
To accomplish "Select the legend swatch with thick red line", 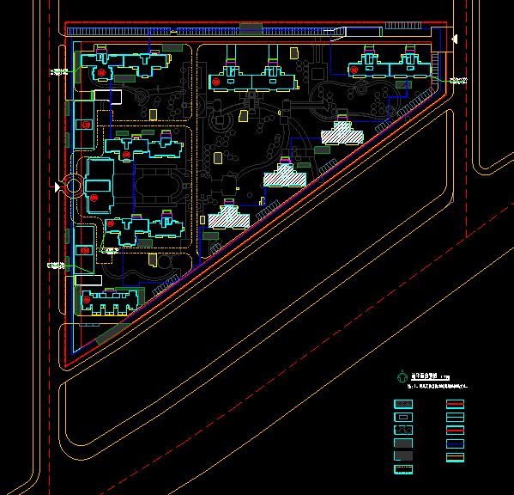I will pos(455,430).
